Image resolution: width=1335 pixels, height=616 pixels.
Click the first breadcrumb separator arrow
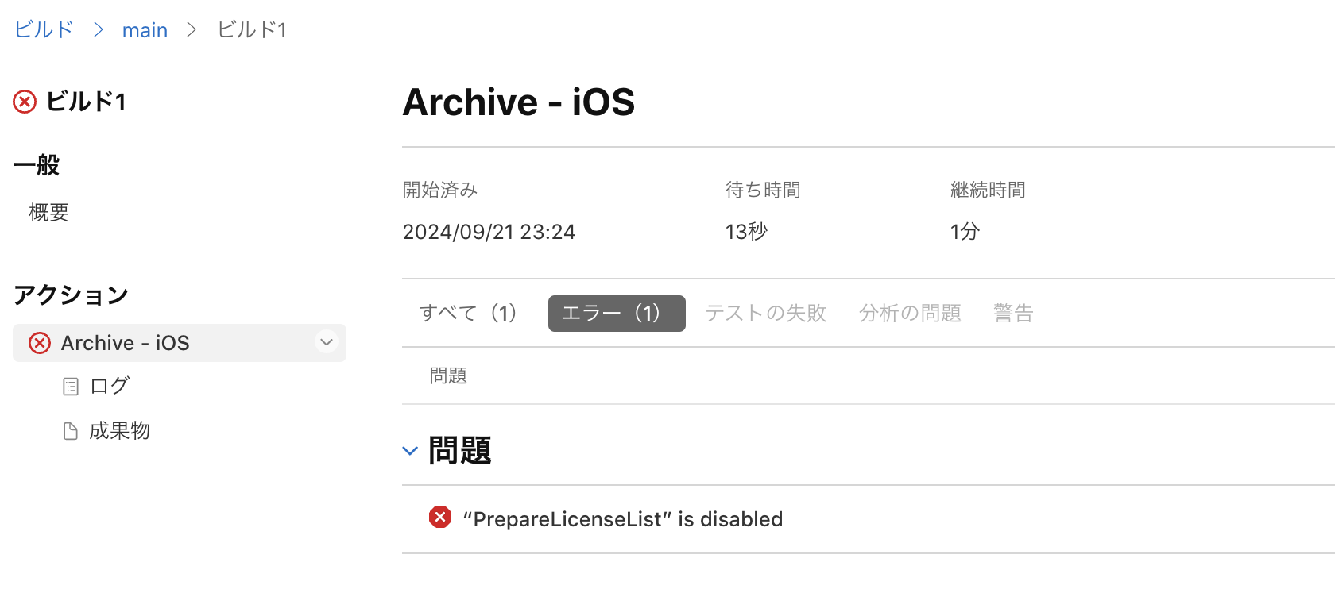pos(99,29)
